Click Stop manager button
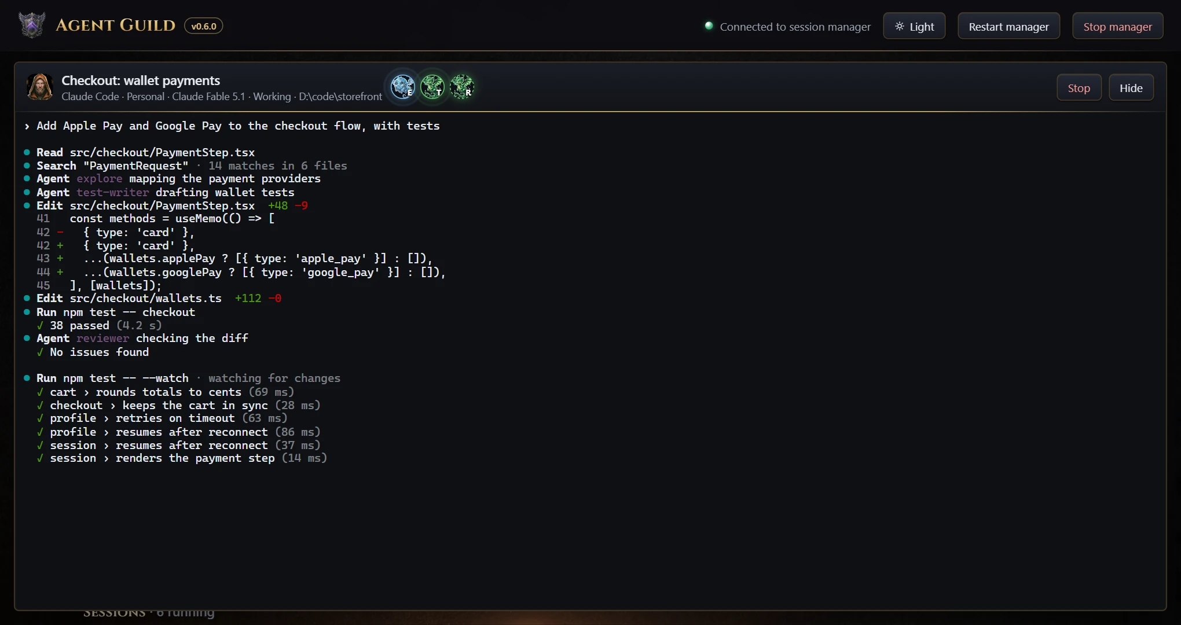This screenshot has width=1181, height=625. click(x=1117, y=26)
